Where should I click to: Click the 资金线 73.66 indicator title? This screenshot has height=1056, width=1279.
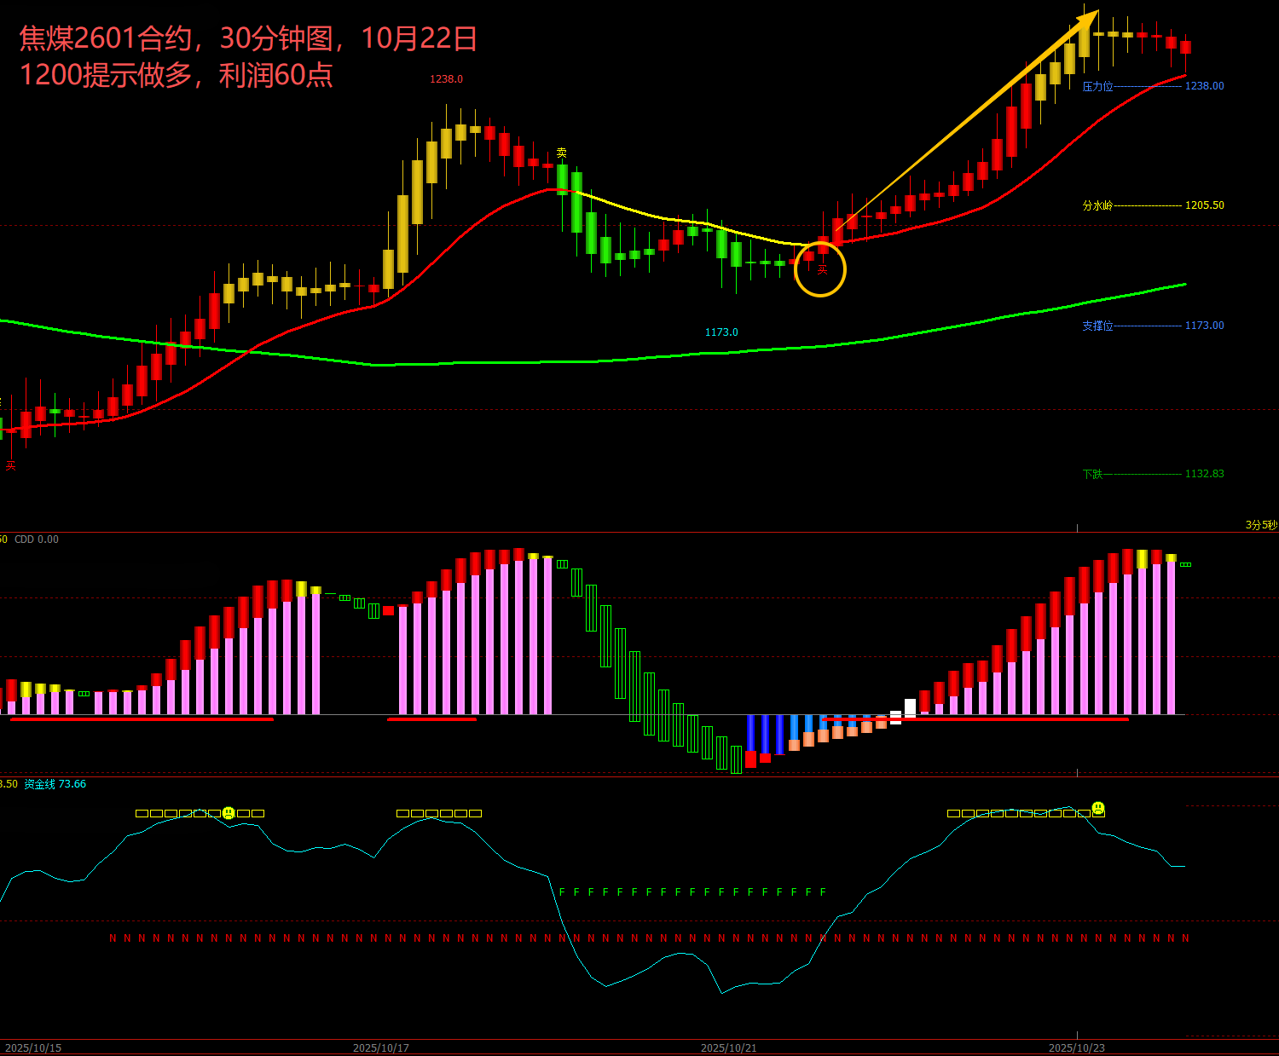[55, 784]
